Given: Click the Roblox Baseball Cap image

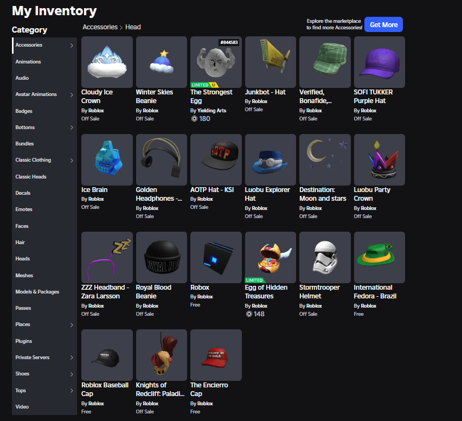Looking at the screenshot, I should pyautogui.click(x=107, y=355).
